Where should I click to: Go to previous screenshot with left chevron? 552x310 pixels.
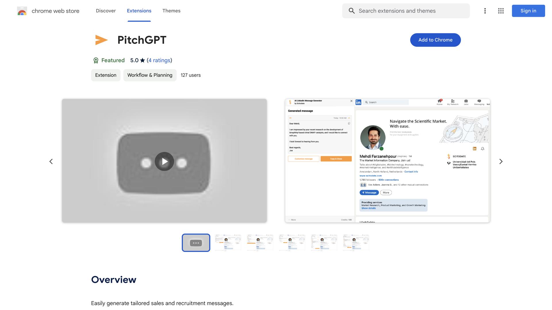(x=51, y=161)
